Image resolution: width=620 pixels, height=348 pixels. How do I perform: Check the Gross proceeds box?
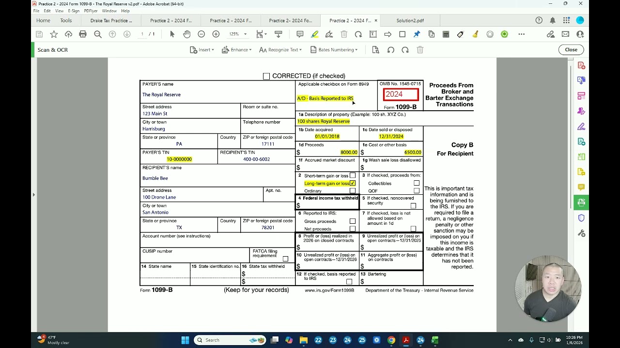tap(353, 221)
